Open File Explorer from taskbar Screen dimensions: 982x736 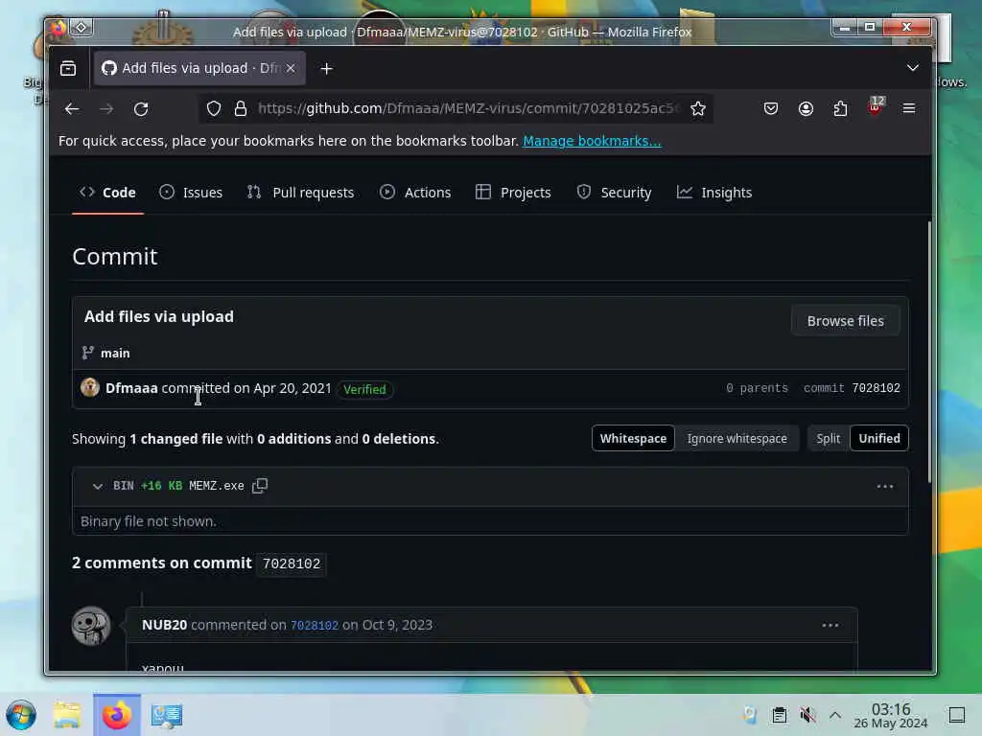click(67, 715)
